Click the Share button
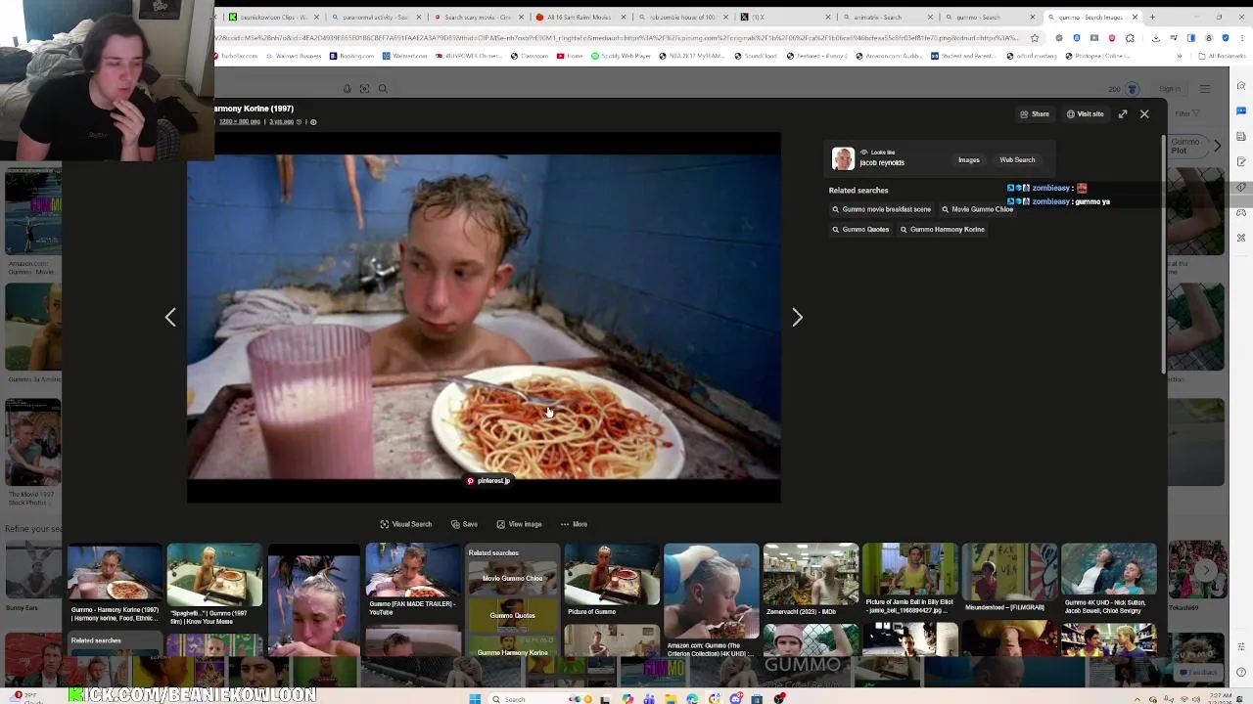 1035,114
